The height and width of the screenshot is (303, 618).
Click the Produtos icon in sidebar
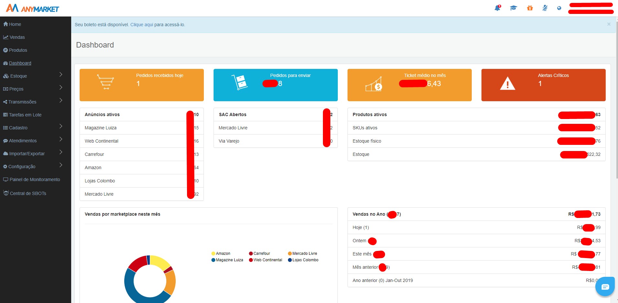click(6, 50)
